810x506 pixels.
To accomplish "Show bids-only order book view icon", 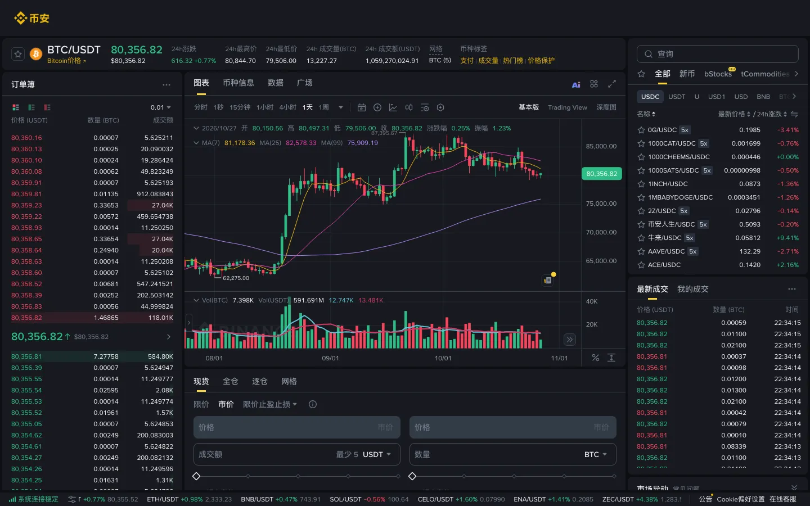I will tap(31, 107).
